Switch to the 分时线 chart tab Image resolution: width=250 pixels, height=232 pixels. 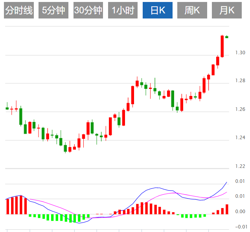click(19, 10)
